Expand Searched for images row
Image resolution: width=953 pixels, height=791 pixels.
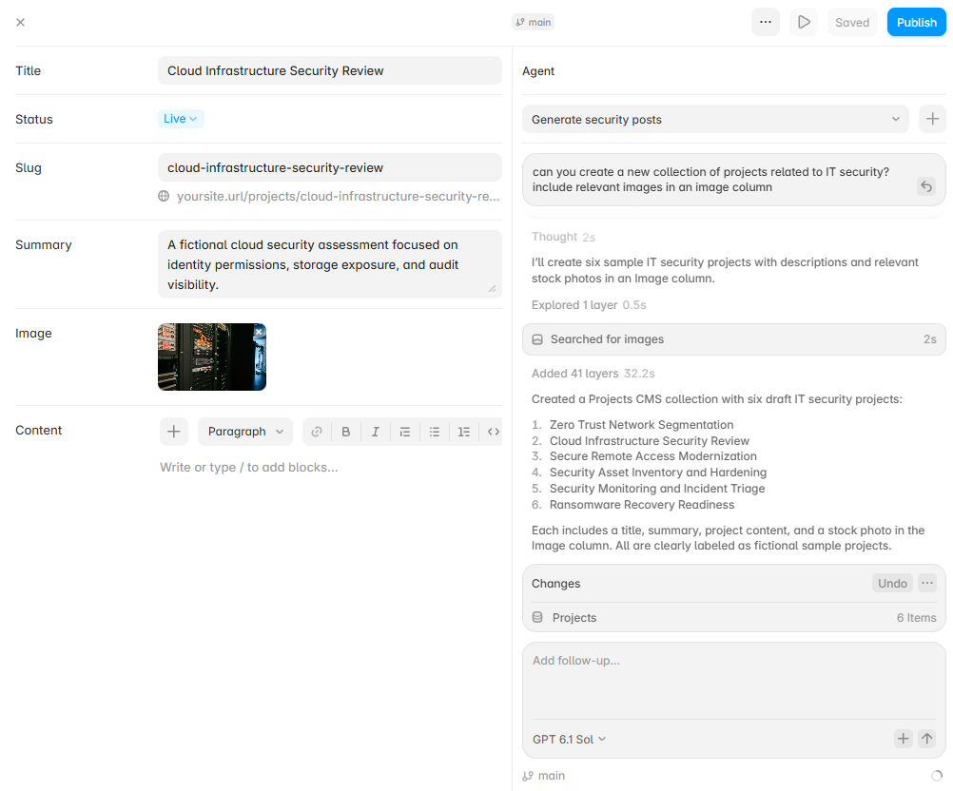[x=733, y=339]
